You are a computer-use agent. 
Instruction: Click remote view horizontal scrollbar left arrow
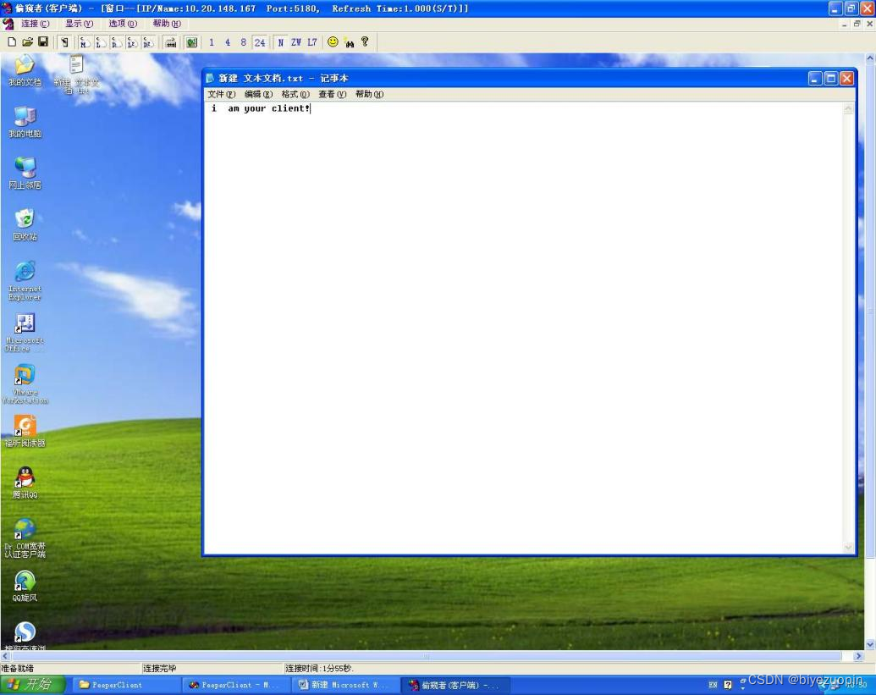pos(5,656)
